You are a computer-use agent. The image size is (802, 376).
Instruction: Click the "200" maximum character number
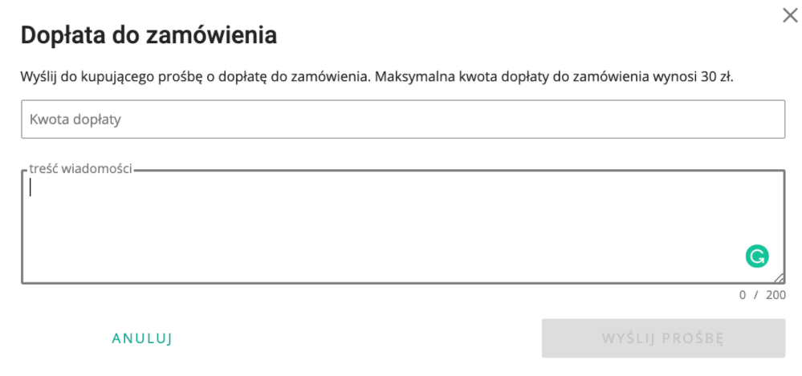coord(776,295)
